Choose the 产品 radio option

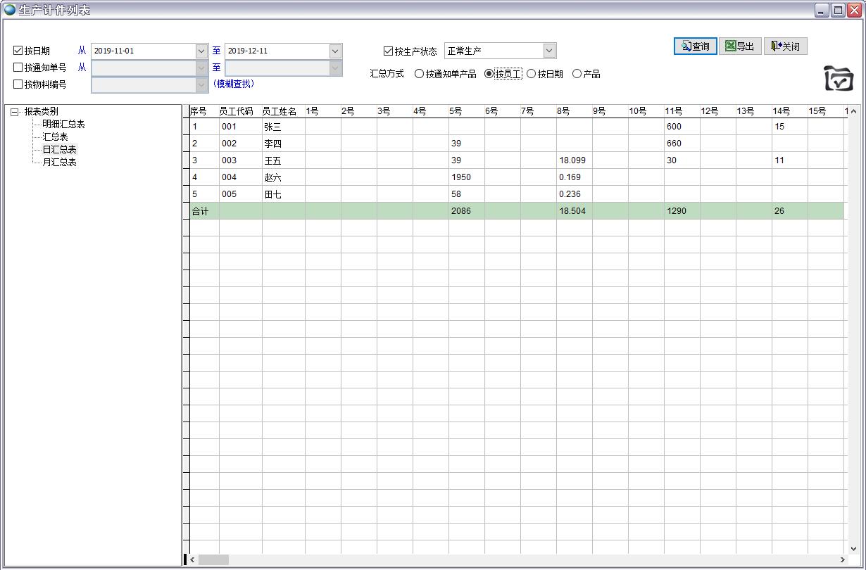577,74
